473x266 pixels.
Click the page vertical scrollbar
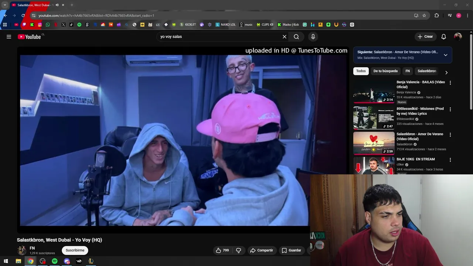pos(471,72)
